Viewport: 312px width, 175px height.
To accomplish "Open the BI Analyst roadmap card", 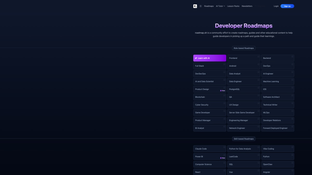I will pyautogui.click(x=210, y=128).
